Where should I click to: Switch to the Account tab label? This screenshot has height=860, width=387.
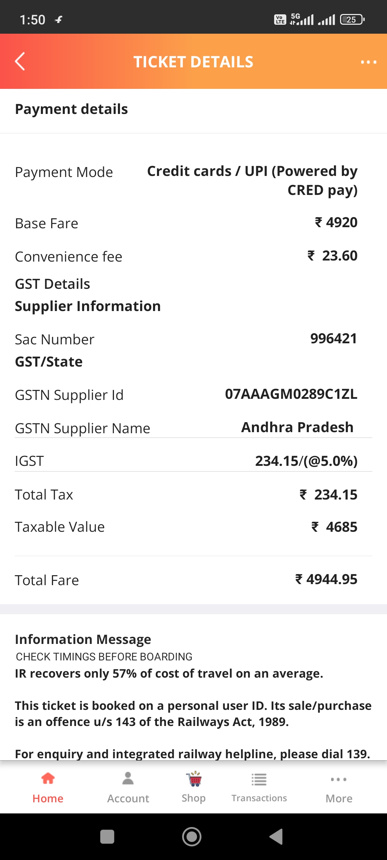pyautogui.click(x=128, y=798)
